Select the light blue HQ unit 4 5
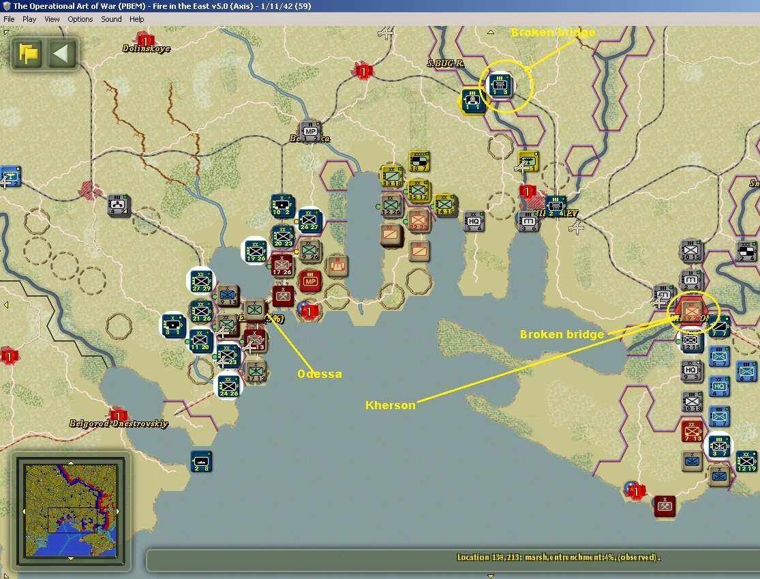The width and height of the screenshot is (760, 579). (x=719, y=387)
